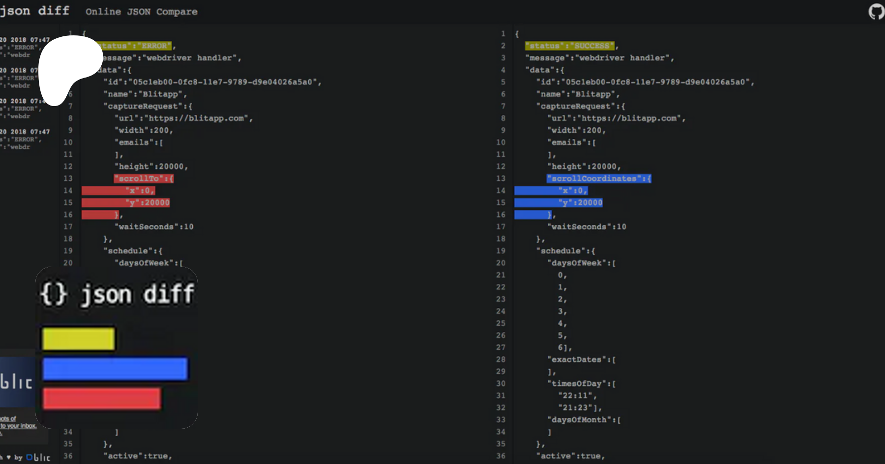Click the json diff logo title text
The image size is (885, 464).
[x=117, y=294]
